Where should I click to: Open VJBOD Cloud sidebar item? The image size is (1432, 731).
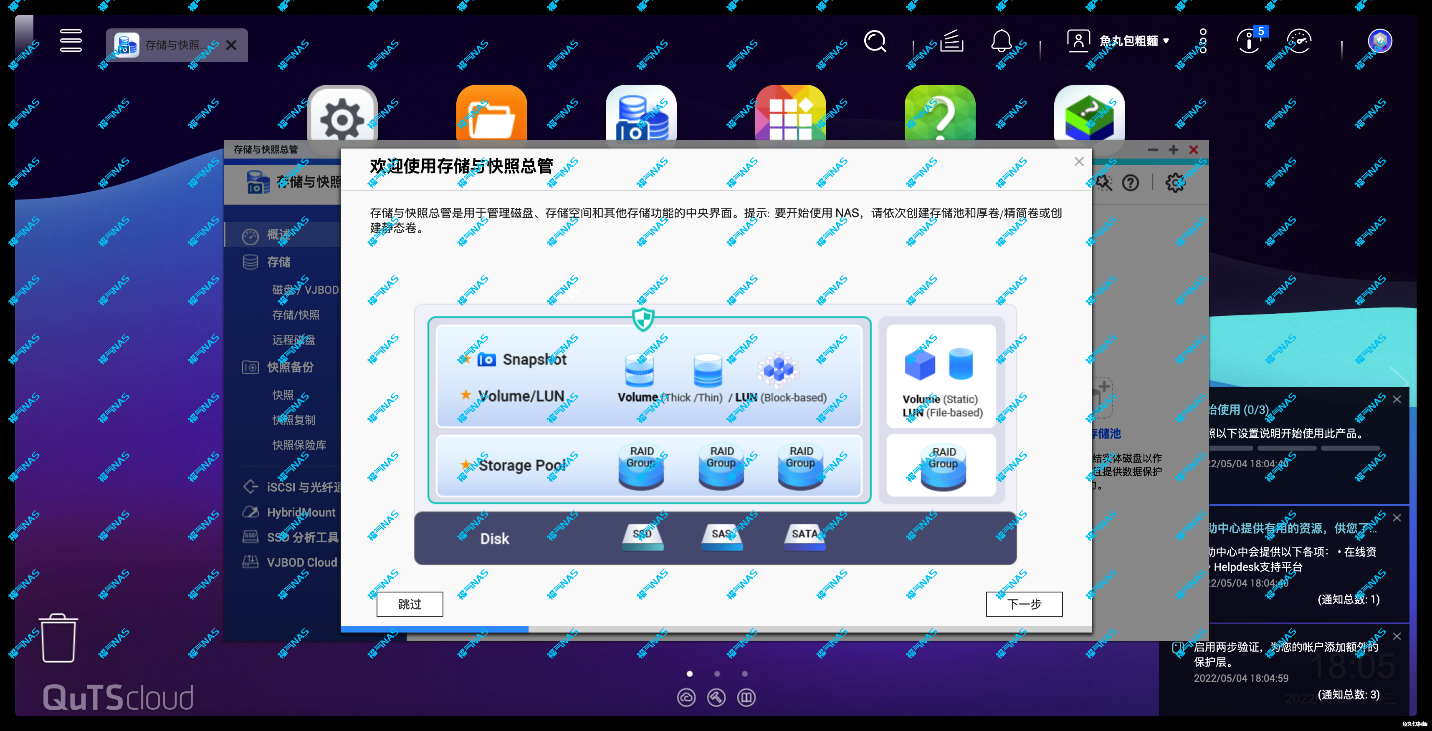point(290,562)
